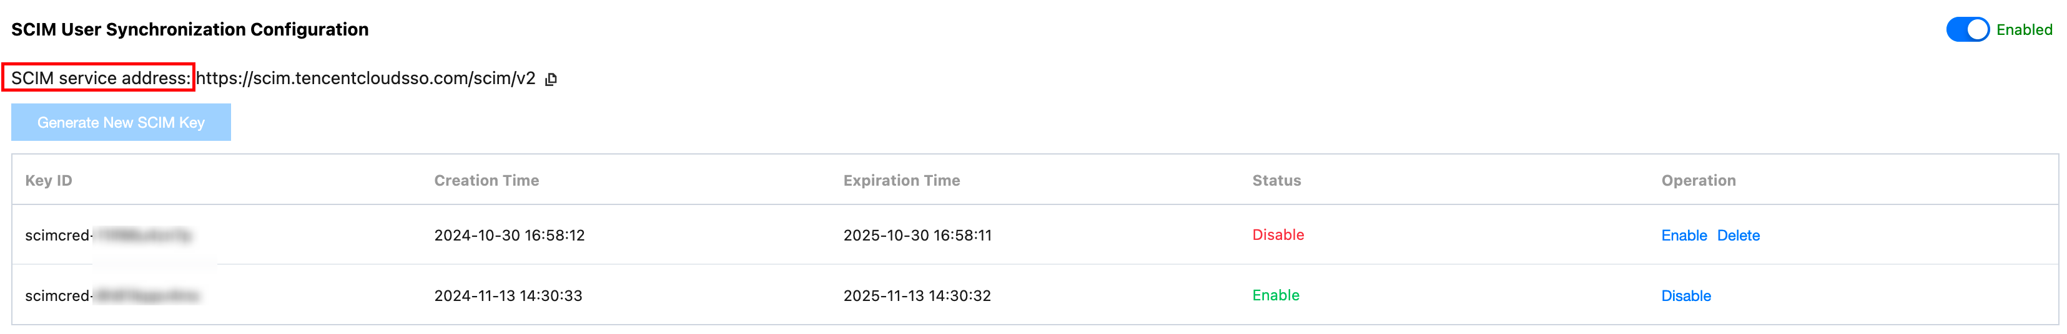Click the Status column header
Screen dimensions: 2067x334
tap(1276, 181)
